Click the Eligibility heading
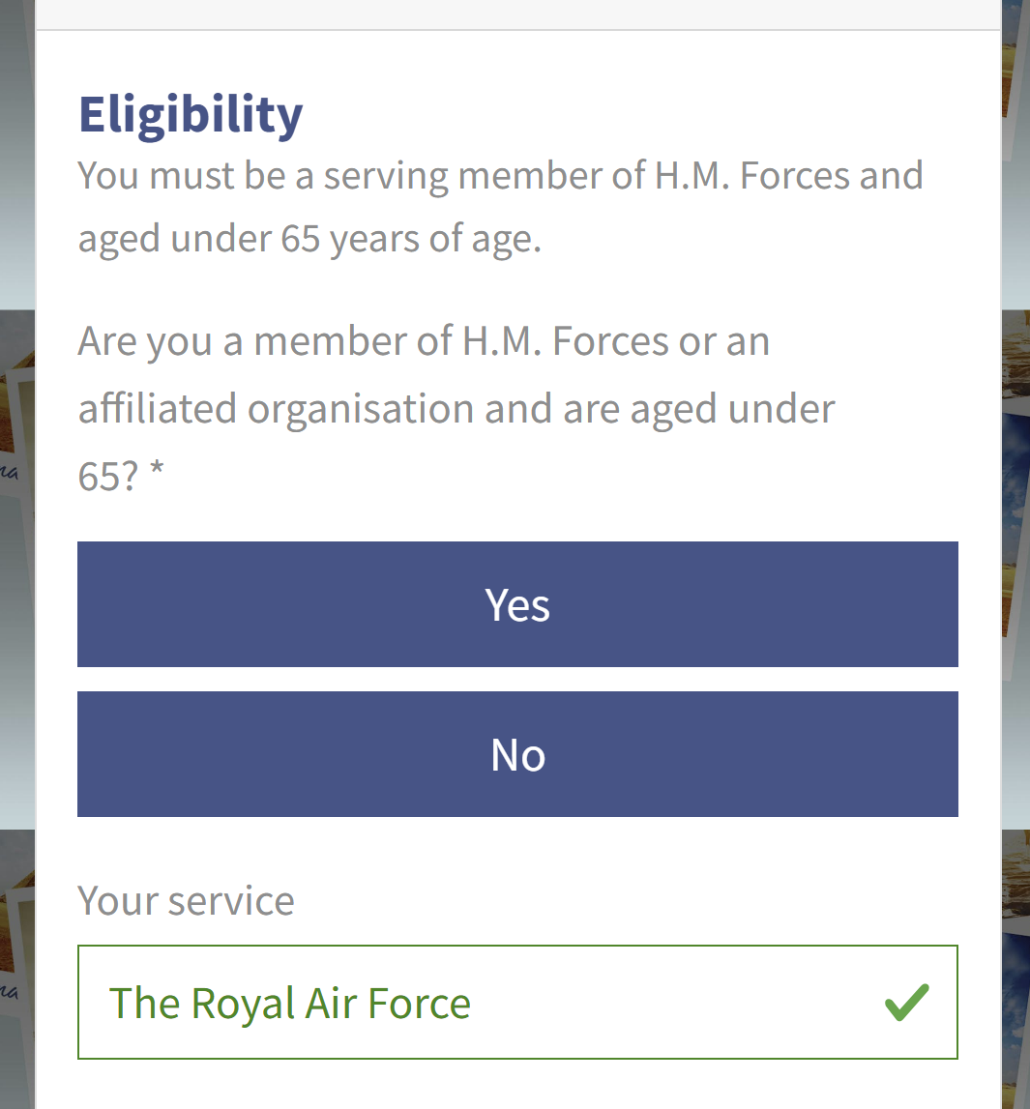Screen dimensions: 1030x1109 tap(191, 114)
